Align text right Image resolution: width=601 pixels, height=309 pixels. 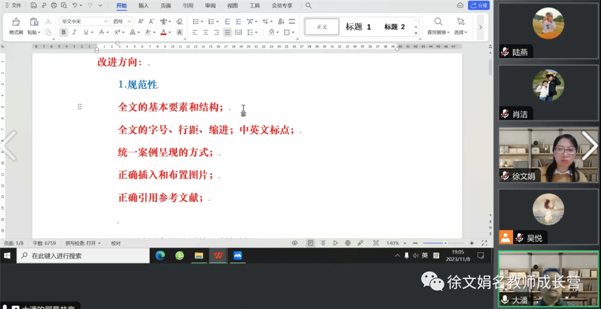click(217, 32)
